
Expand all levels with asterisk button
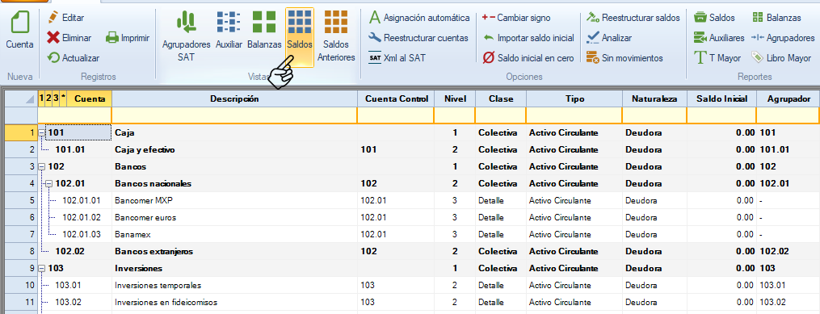pyautogui.click(x=63, y=98)
